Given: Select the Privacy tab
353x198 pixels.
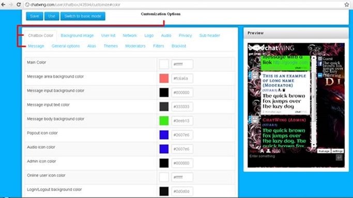Looking at the screenshot, I should coord(185,36).
